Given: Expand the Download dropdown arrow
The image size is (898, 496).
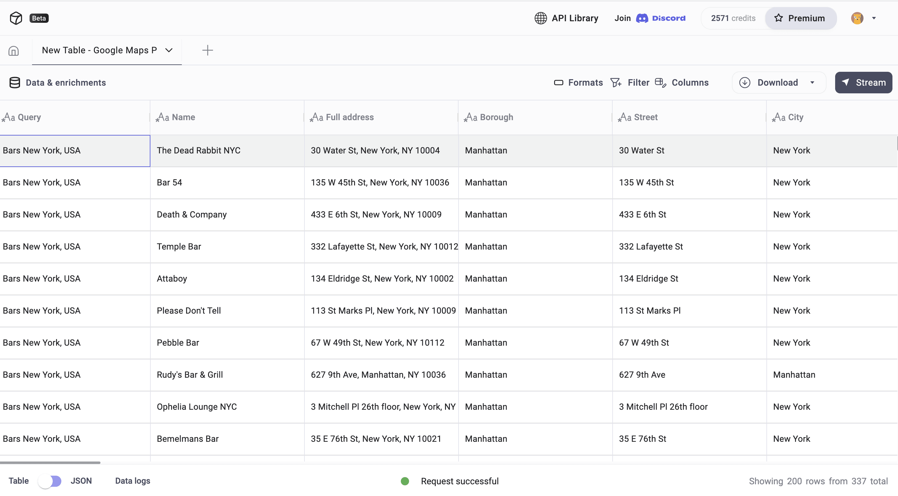Looking at the screenshot, I should 812,83.
